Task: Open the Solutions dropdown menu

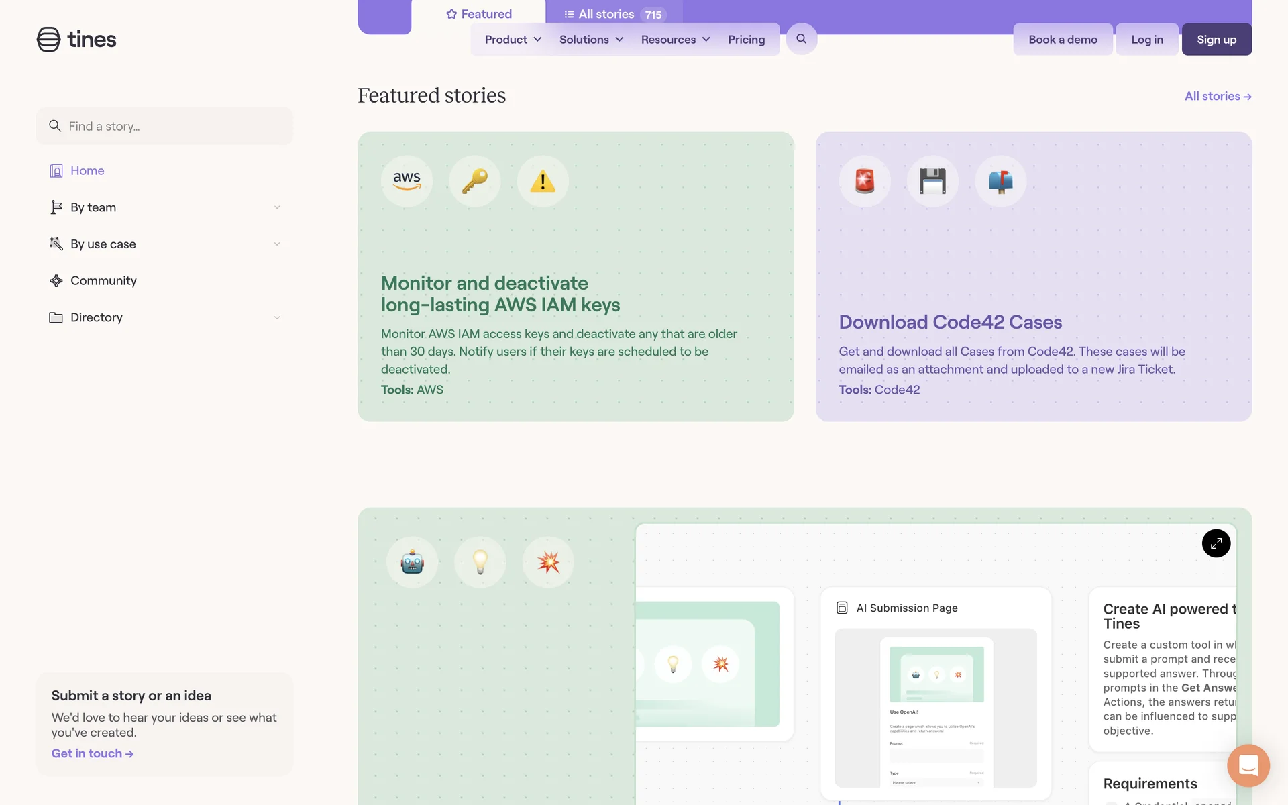Action: click(x=591, y=40)
